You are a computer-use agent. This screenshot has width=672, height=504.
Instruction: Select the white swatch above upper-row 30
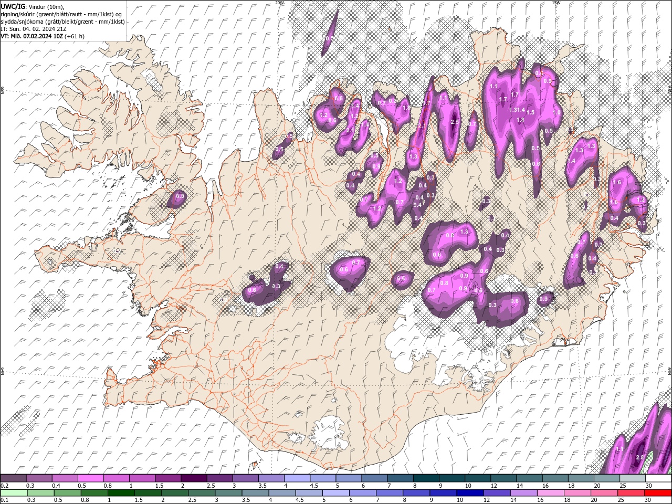pos(658,478)
